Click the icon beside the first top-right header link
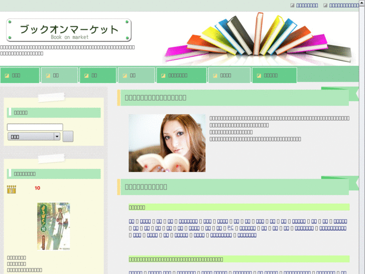Image resolution: width=365 pixels, height=274 pixels. 292,5
